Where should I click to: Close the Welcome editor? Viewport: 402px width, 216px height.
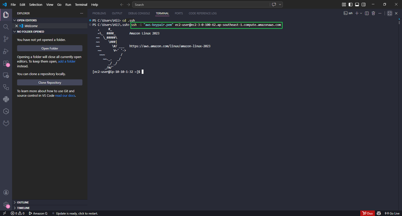click(x=17, y=26)
